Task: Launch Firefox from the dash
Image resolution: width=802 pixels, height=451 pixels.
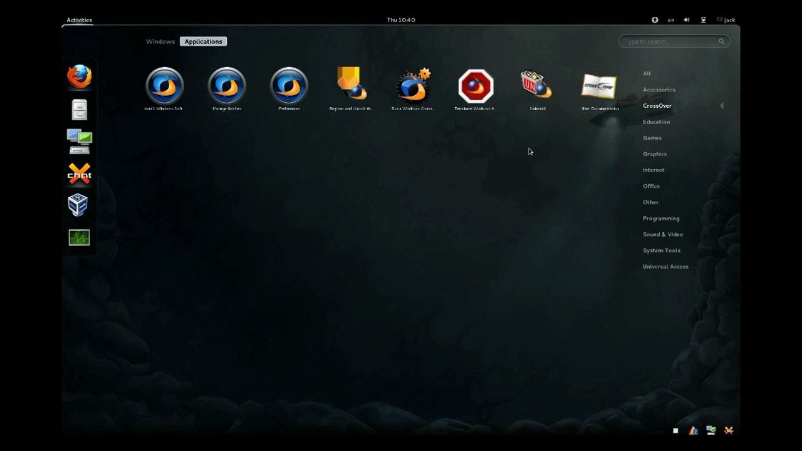Action: [80, 77]
